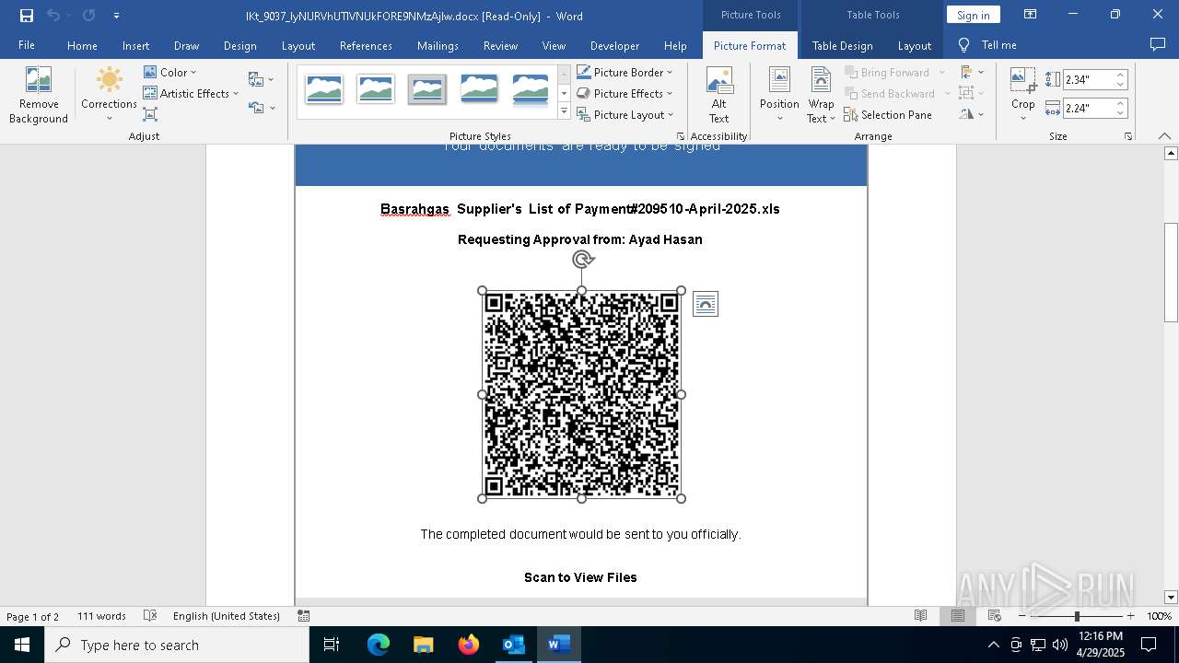Click the zoom in plus button
Screen dimensions: 1179x663
[x=1131, y=616]
